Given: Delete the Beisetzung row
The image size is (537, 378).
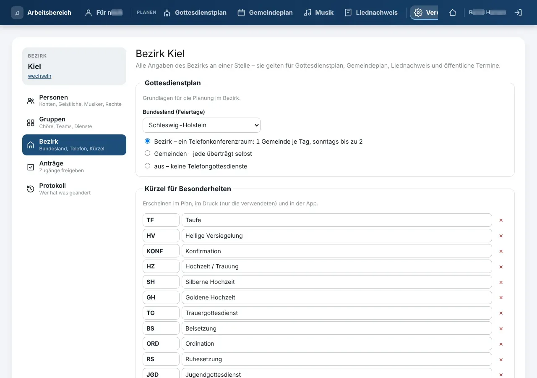Looking at the screenshot, I should click(x=501, y=328).
